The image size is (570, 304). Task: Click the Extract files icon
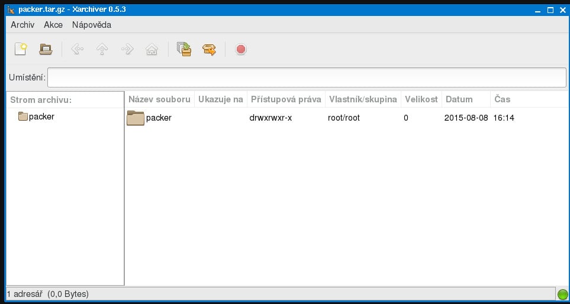tap(209, 50)
